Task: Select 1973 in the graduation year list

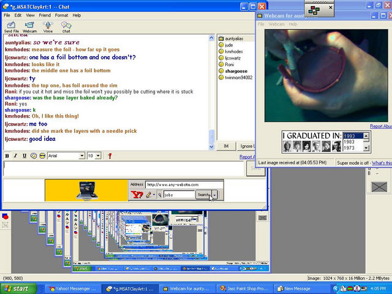Action: point(353,148)
